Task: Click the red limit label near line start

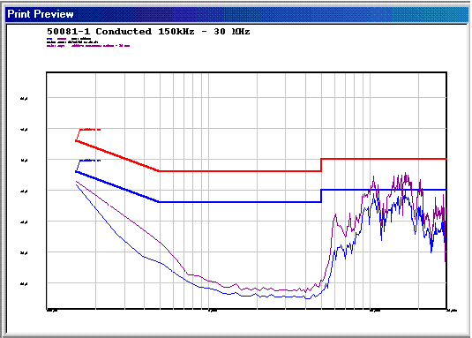Action: (90, 130)
